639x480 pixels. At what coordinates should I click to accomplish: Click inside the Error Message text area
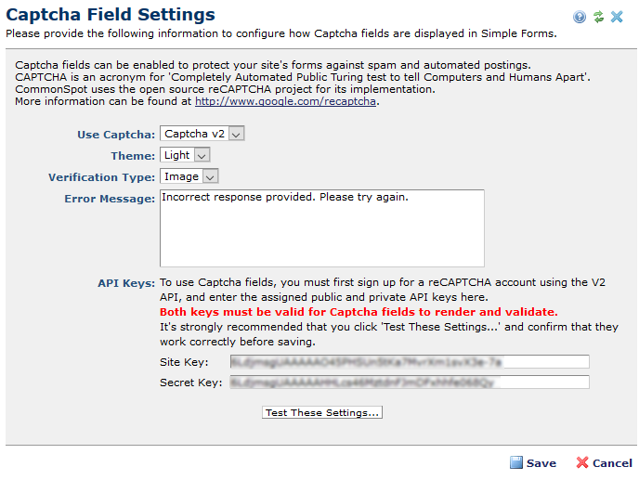[x=321, y=227]
